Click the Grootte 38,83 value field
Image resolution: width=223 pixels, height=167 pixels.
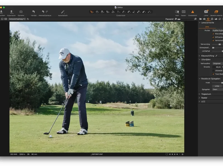click(217, 67)
